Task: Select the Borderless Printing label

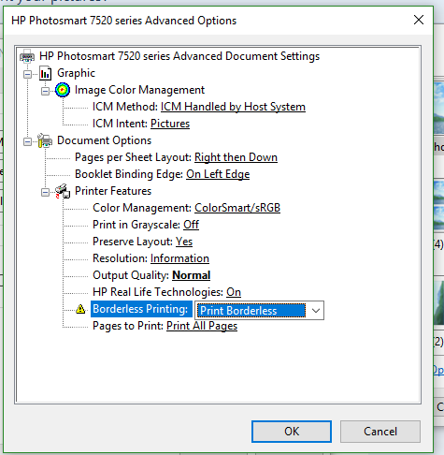Action: (140, 309)
